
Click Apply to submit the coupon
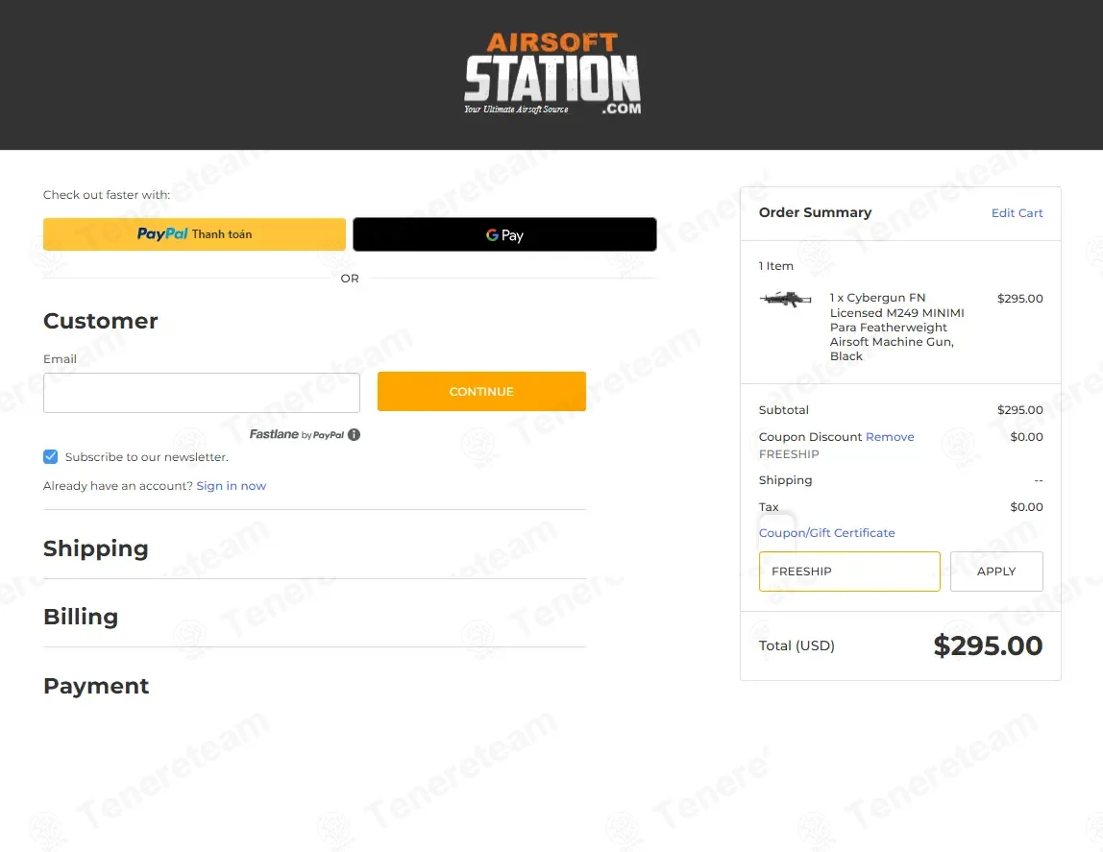[x=996, y=572]
